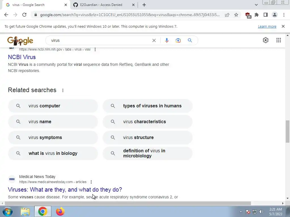
Task: Open NCBI result three-dot menu
Action: pyautogui.click(x=95, y=49)
